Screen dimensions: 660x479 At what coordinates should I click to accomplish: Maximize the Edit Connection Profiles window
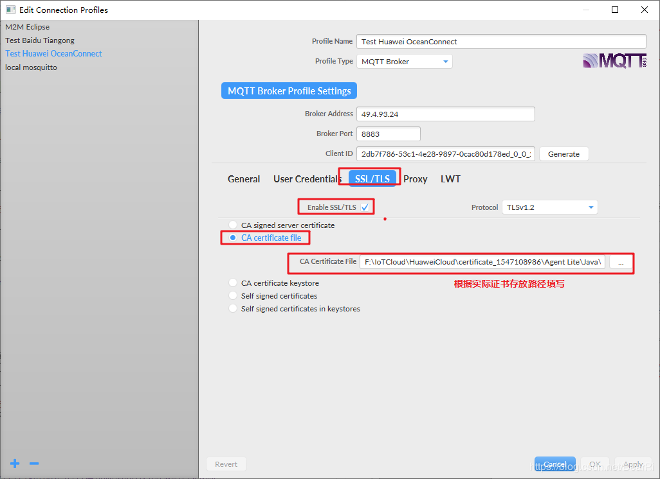[615, 9]
